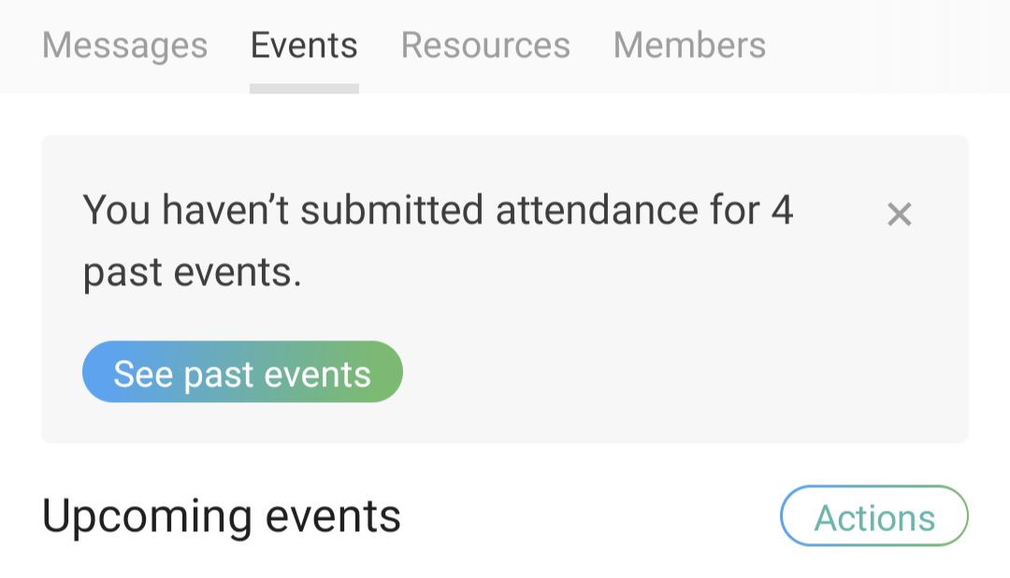Image resolution: width=1010 pixels, height=578 pixels.
Task: Go to the Members tab
Action: [689, 45]
